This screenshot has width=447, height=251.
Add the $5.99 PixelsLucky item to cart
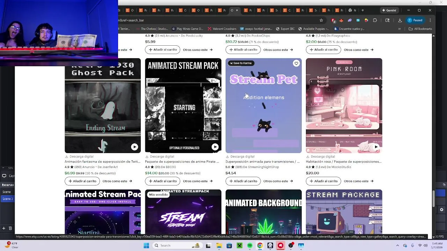click(162, 50)
